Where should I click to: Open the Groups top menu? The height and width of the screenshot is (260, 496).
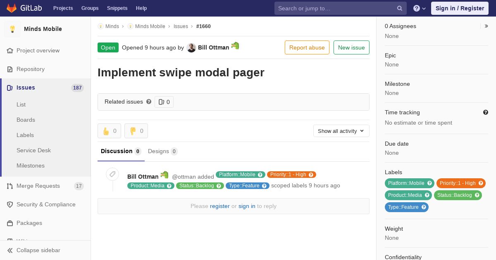coord(90,8)
